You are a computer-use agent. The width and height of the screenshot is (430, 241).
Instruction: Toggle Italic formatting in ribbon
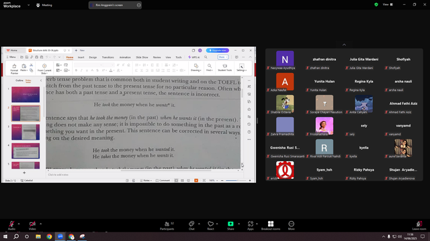click(81, 70)
